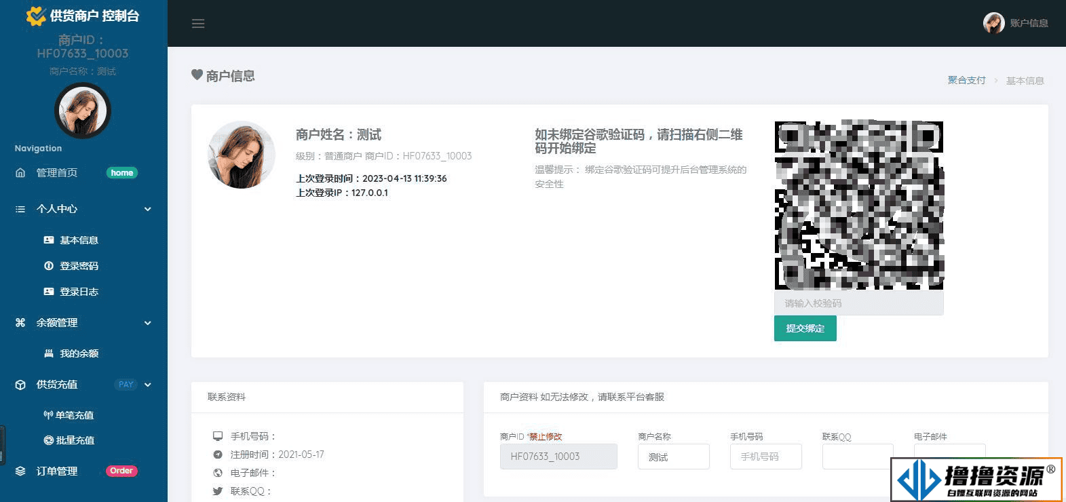Click icon next to 批量充值

(x=49, y=440)
